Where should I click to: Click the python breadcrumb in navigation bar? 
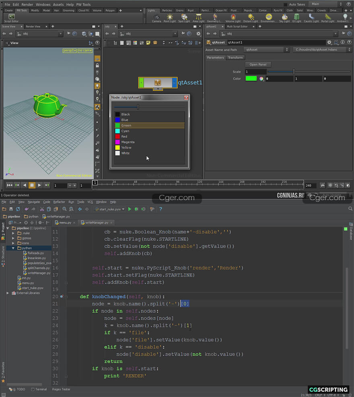[x=31, y=217]
